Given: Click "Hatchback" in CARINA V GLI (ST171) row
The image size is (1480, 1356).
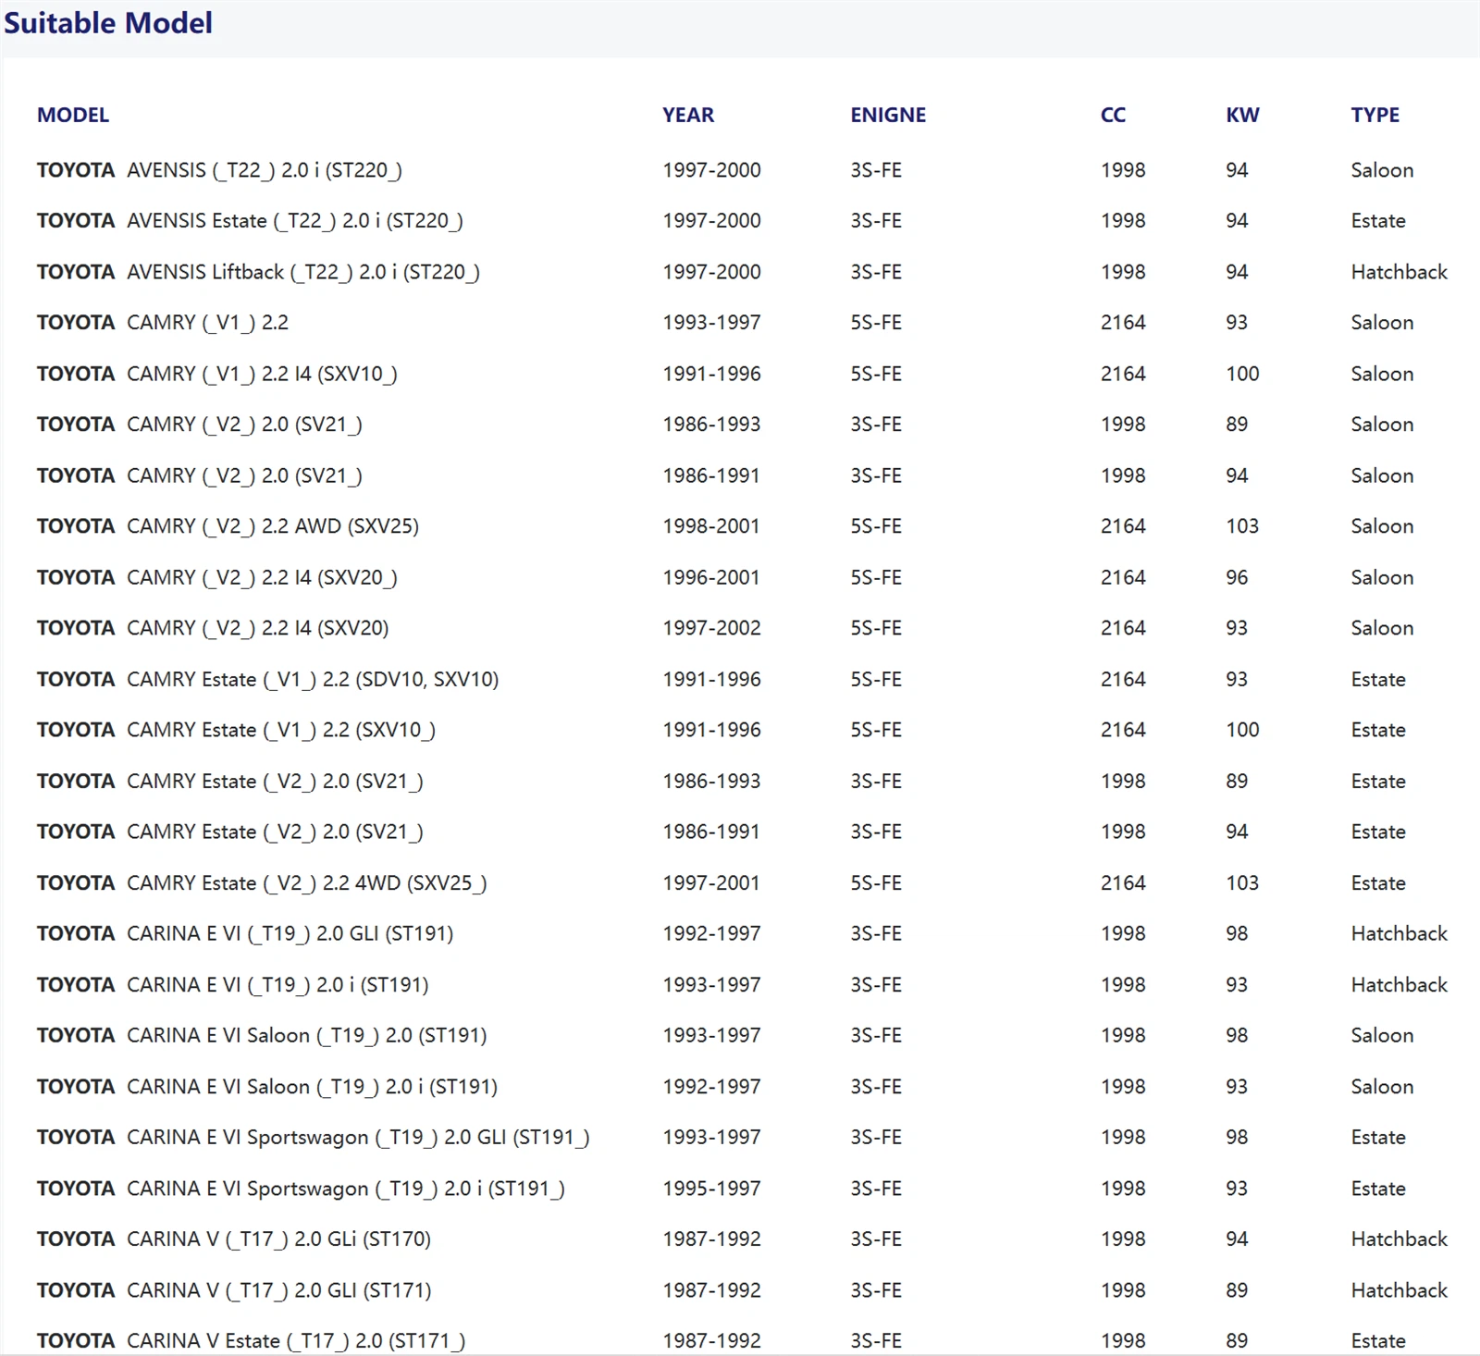Looking at the screenshot, I should [x=1399, y=1290].
